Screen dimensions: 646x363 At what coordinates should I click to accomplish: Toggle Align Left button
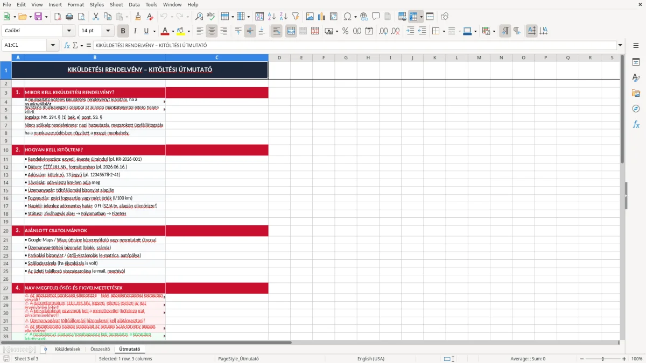(200, 31)
